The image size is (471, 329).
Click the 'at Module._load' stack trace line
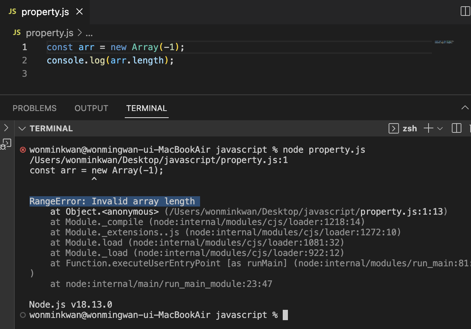coord(197,253)
